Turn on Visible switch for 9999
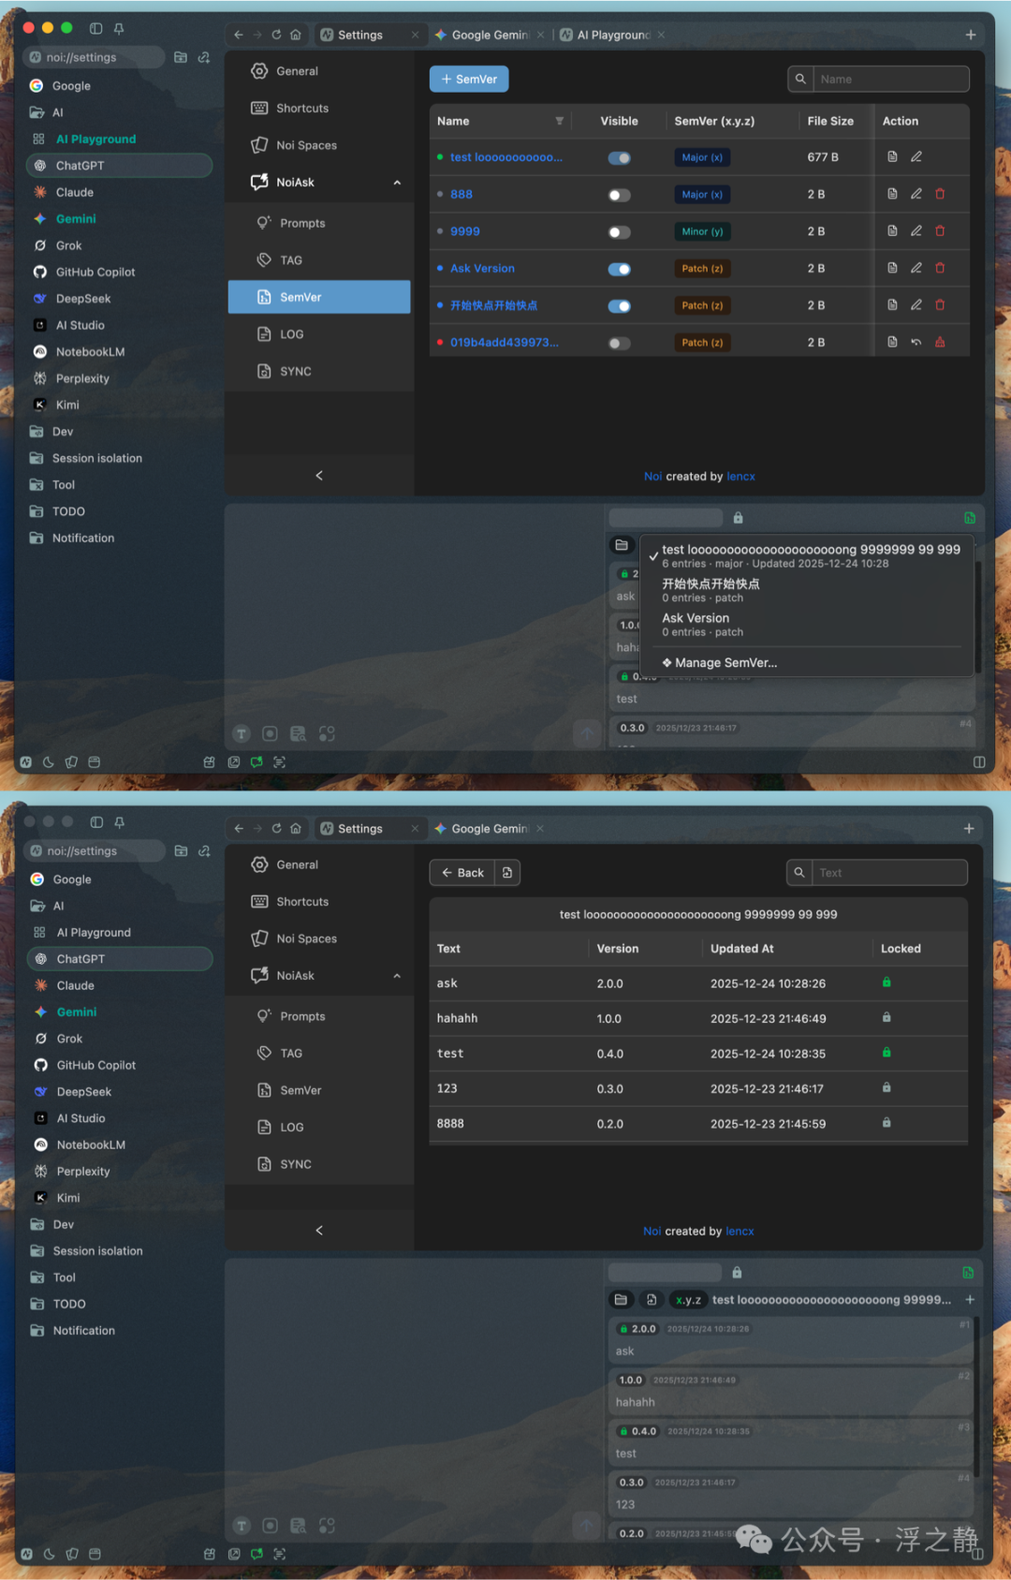The height and width of the screenshot is (1580, 1011). pos(620,231)
